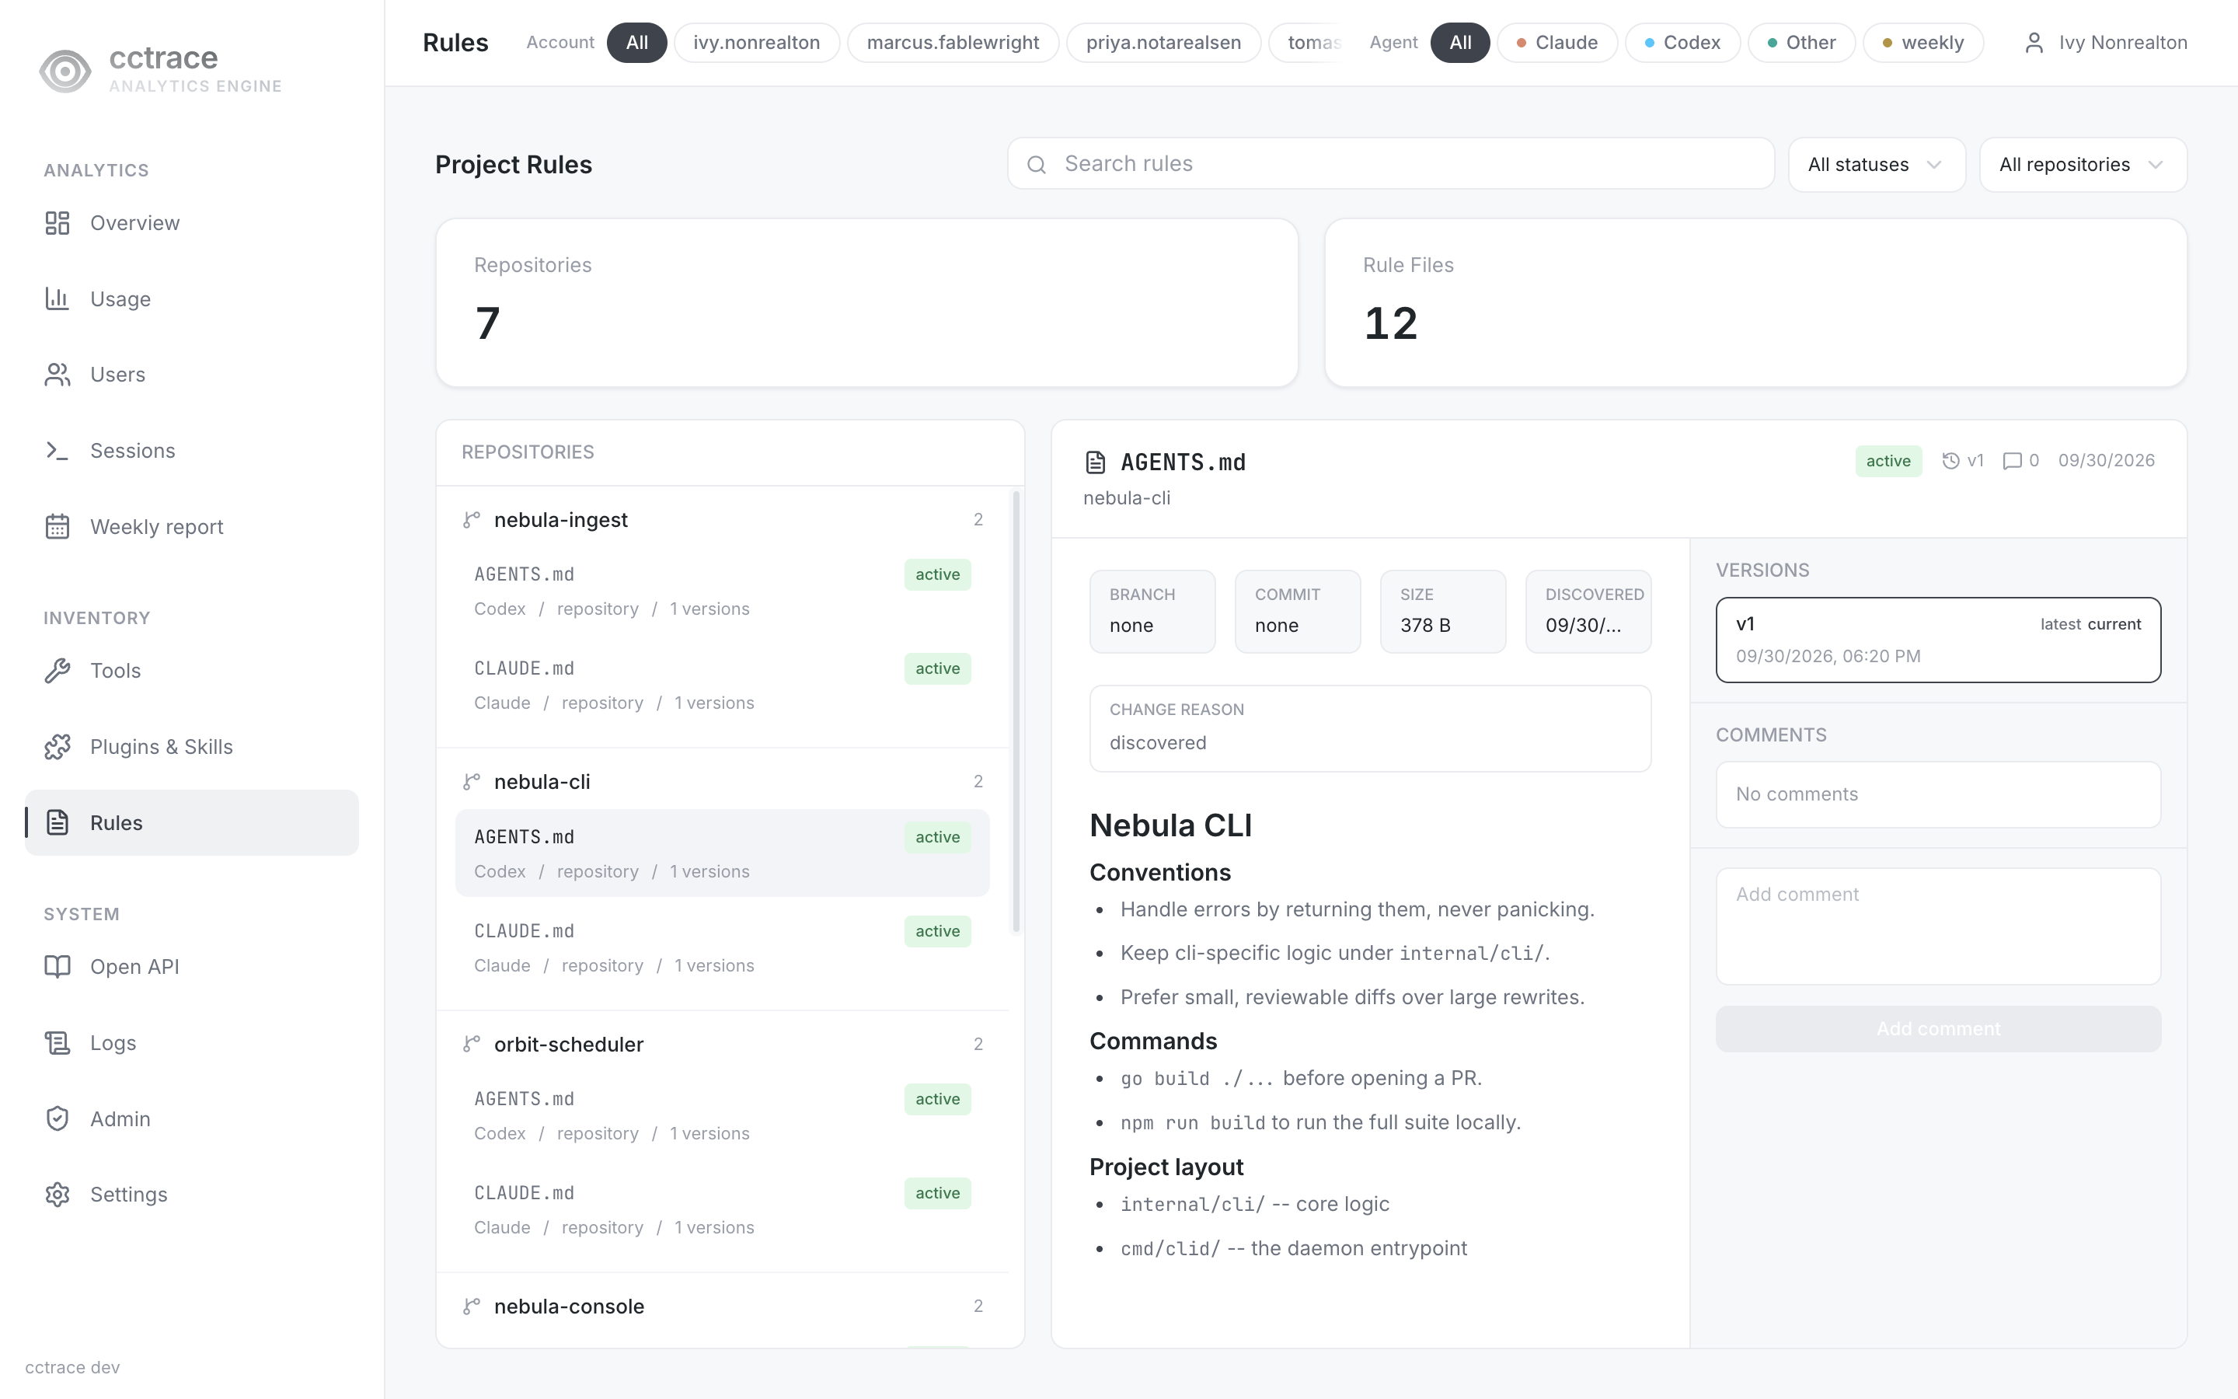
Task: Filter by the Other agent
Action: [1801, 43]
